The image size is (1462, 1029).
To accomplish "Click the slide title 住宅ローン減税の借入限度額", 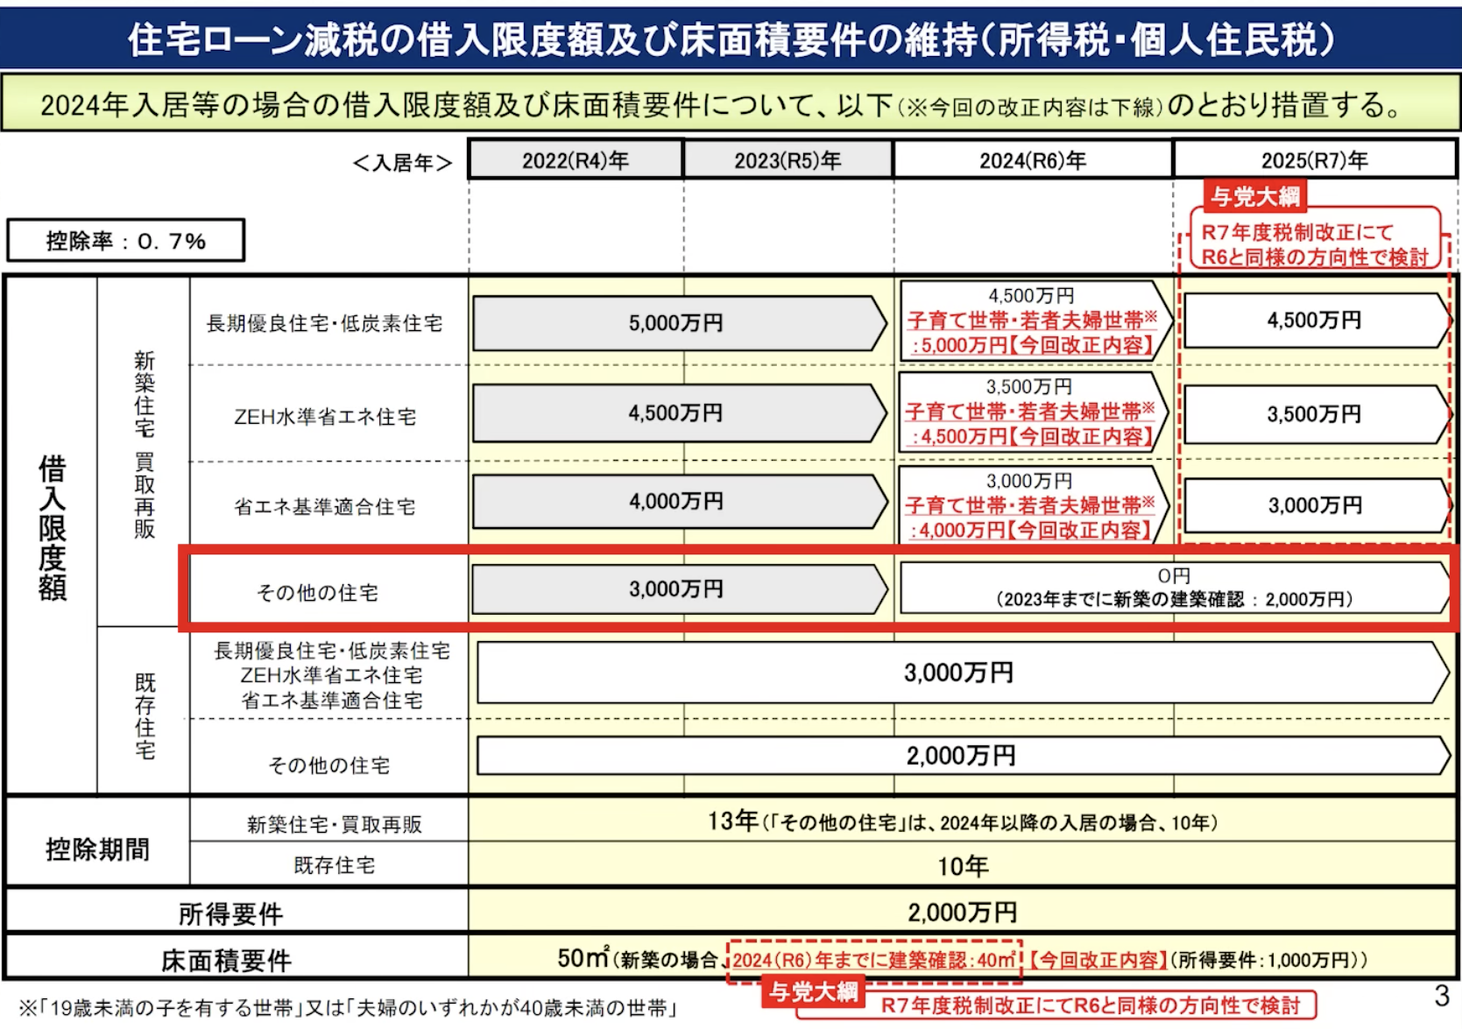I will (x=731, y=39).
